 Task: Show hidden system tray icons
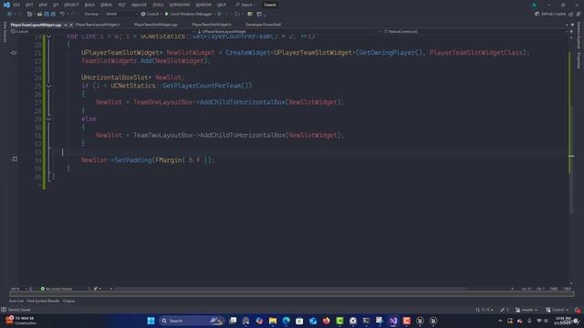500,321
